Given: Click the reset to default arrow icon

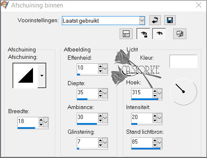Looking at the screenshot, I should (x=155, y=20).
